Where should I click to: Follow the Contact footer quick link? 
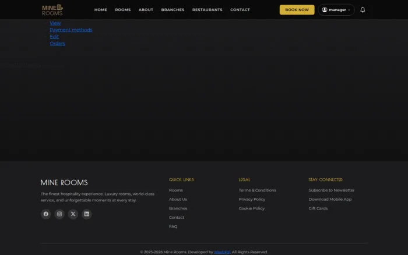pyautogui.click(x=177, y=217)
